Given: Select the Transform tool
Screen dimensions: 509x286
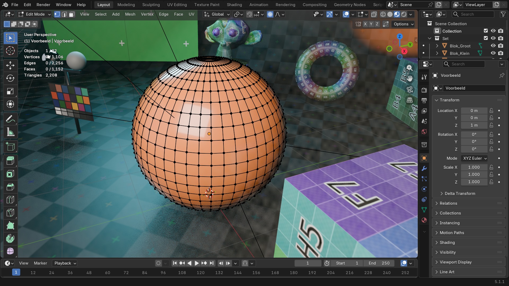Looking at the screenshot, I should coord(10,104).
